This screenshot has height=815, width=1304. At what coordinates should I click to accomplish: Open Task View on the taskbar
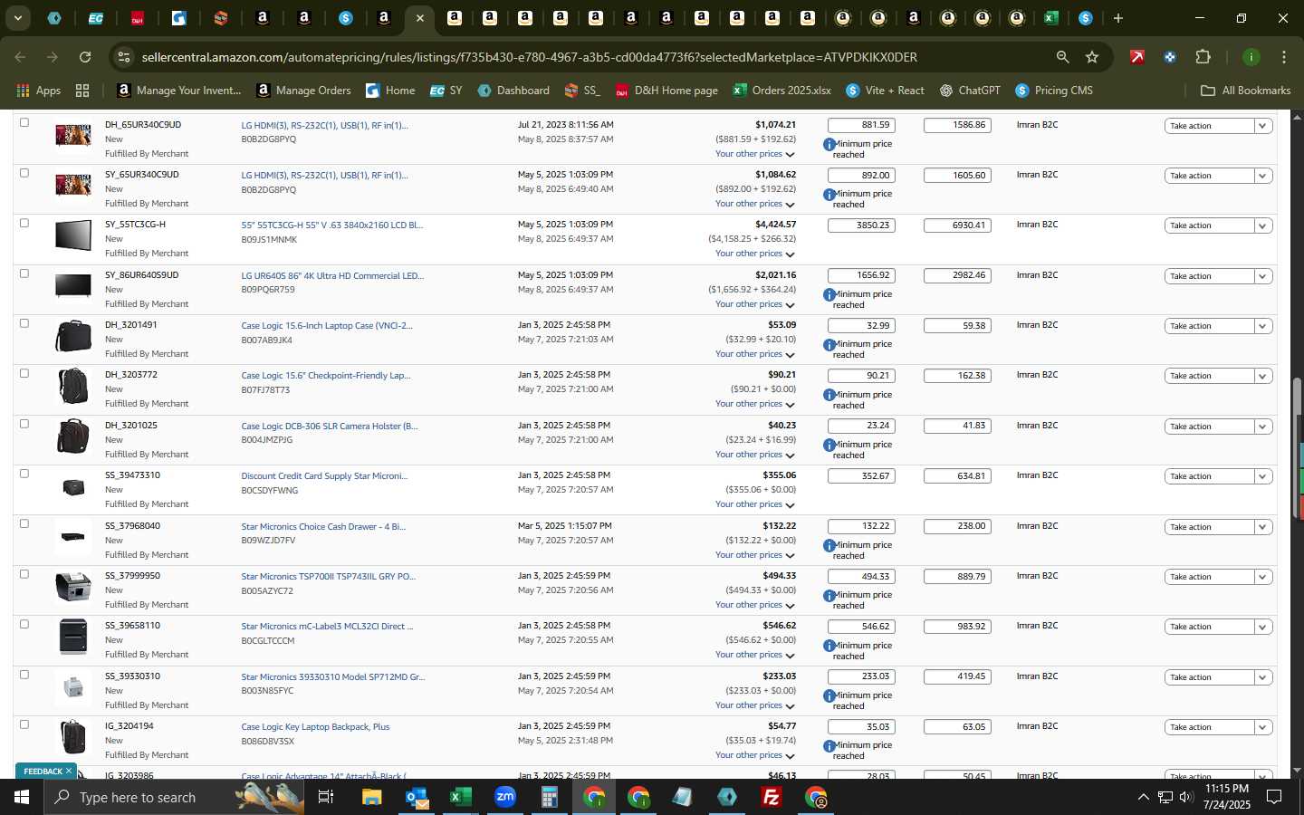[326, 797]
